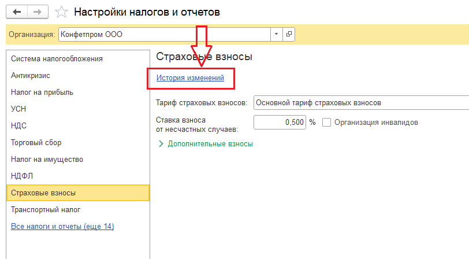Open the organization dropdown list arrow
This screenshot has height=259, width=469.
click(x=276, y=34)
